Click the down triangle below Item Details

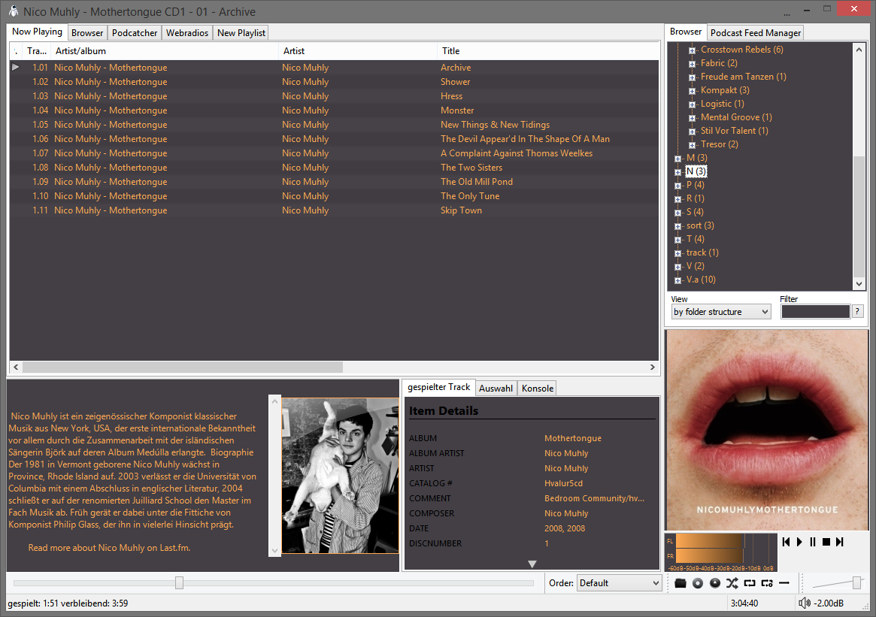pyautogui.click(x=532, y=564)
